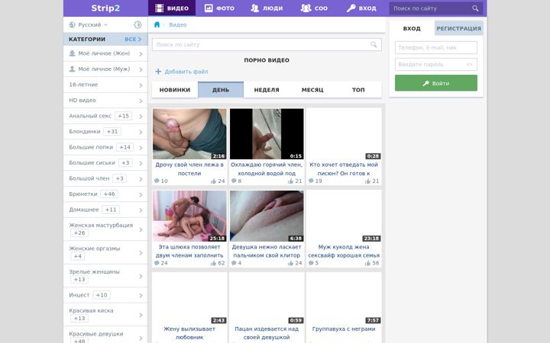Viewport: 550px width, 343px height.
Task: Expand the Домашнее category chevron
Action: (x=141, y=210)
